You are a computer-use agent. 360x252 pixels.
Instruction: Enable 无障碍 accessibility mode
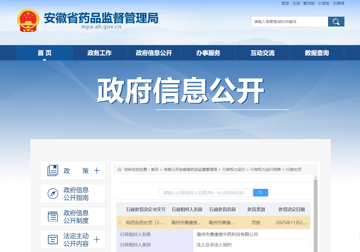[x=338, y=3]
